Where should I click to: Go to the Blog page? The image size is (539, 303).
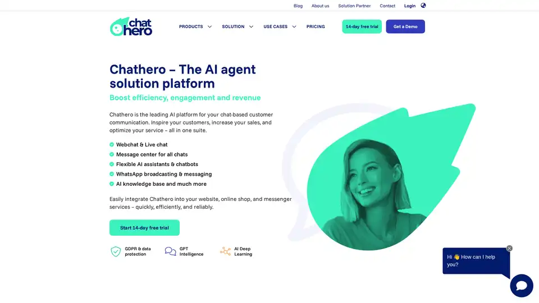298,6
